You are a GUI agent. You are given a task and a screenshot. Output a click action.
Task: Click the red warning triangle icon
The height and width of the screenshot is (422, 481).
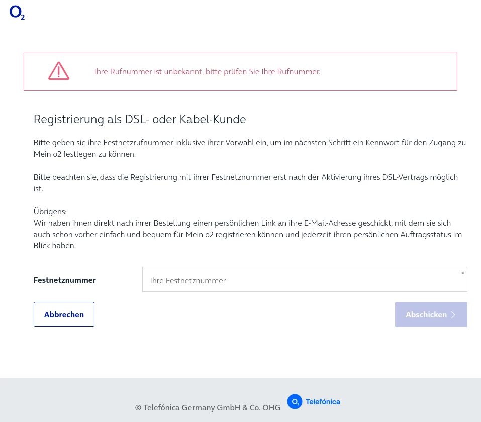pos(59,71)
